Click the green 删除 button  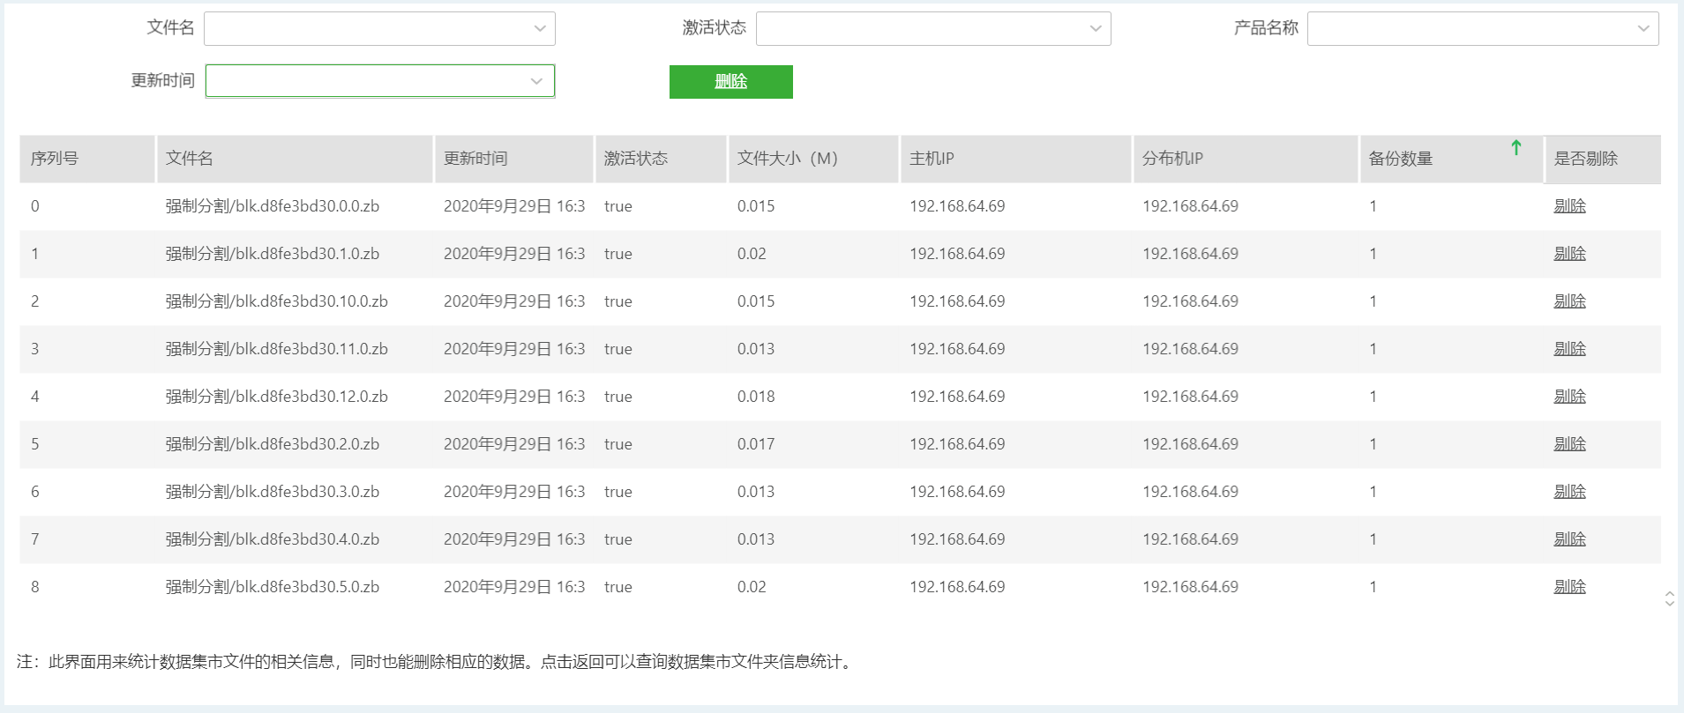click(x=730, y=82)
